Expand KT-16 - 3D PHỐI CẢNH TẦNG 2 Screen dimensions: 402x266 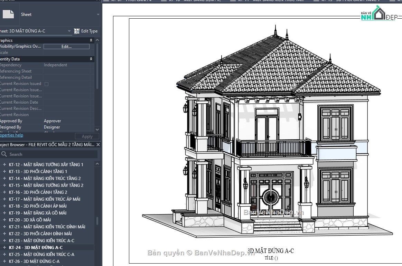4,192
